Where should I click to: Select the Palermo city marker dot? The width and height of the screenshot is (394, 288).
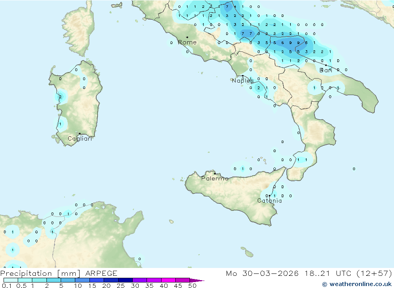(215, 173)
